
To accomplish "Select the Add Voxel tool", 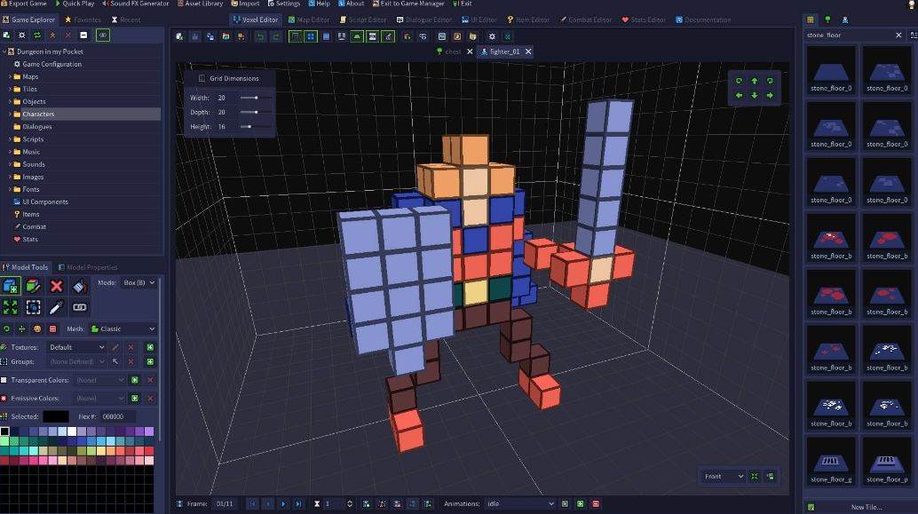I will click(x=11, y=286).
